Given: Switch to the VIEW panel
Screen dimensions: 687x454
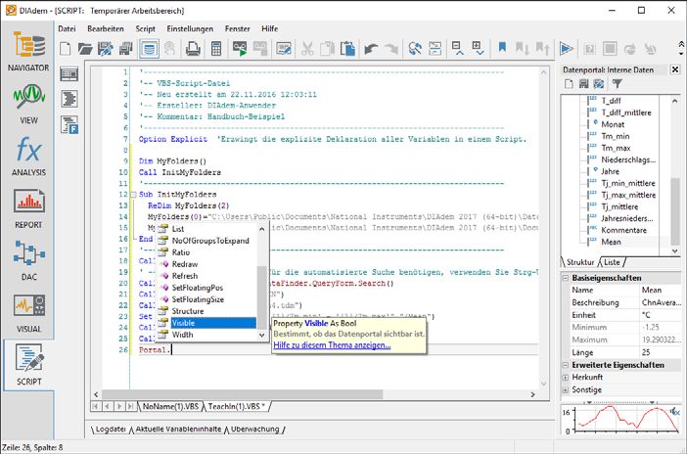Looking at the screenshot, I should [x=28, y=104].
